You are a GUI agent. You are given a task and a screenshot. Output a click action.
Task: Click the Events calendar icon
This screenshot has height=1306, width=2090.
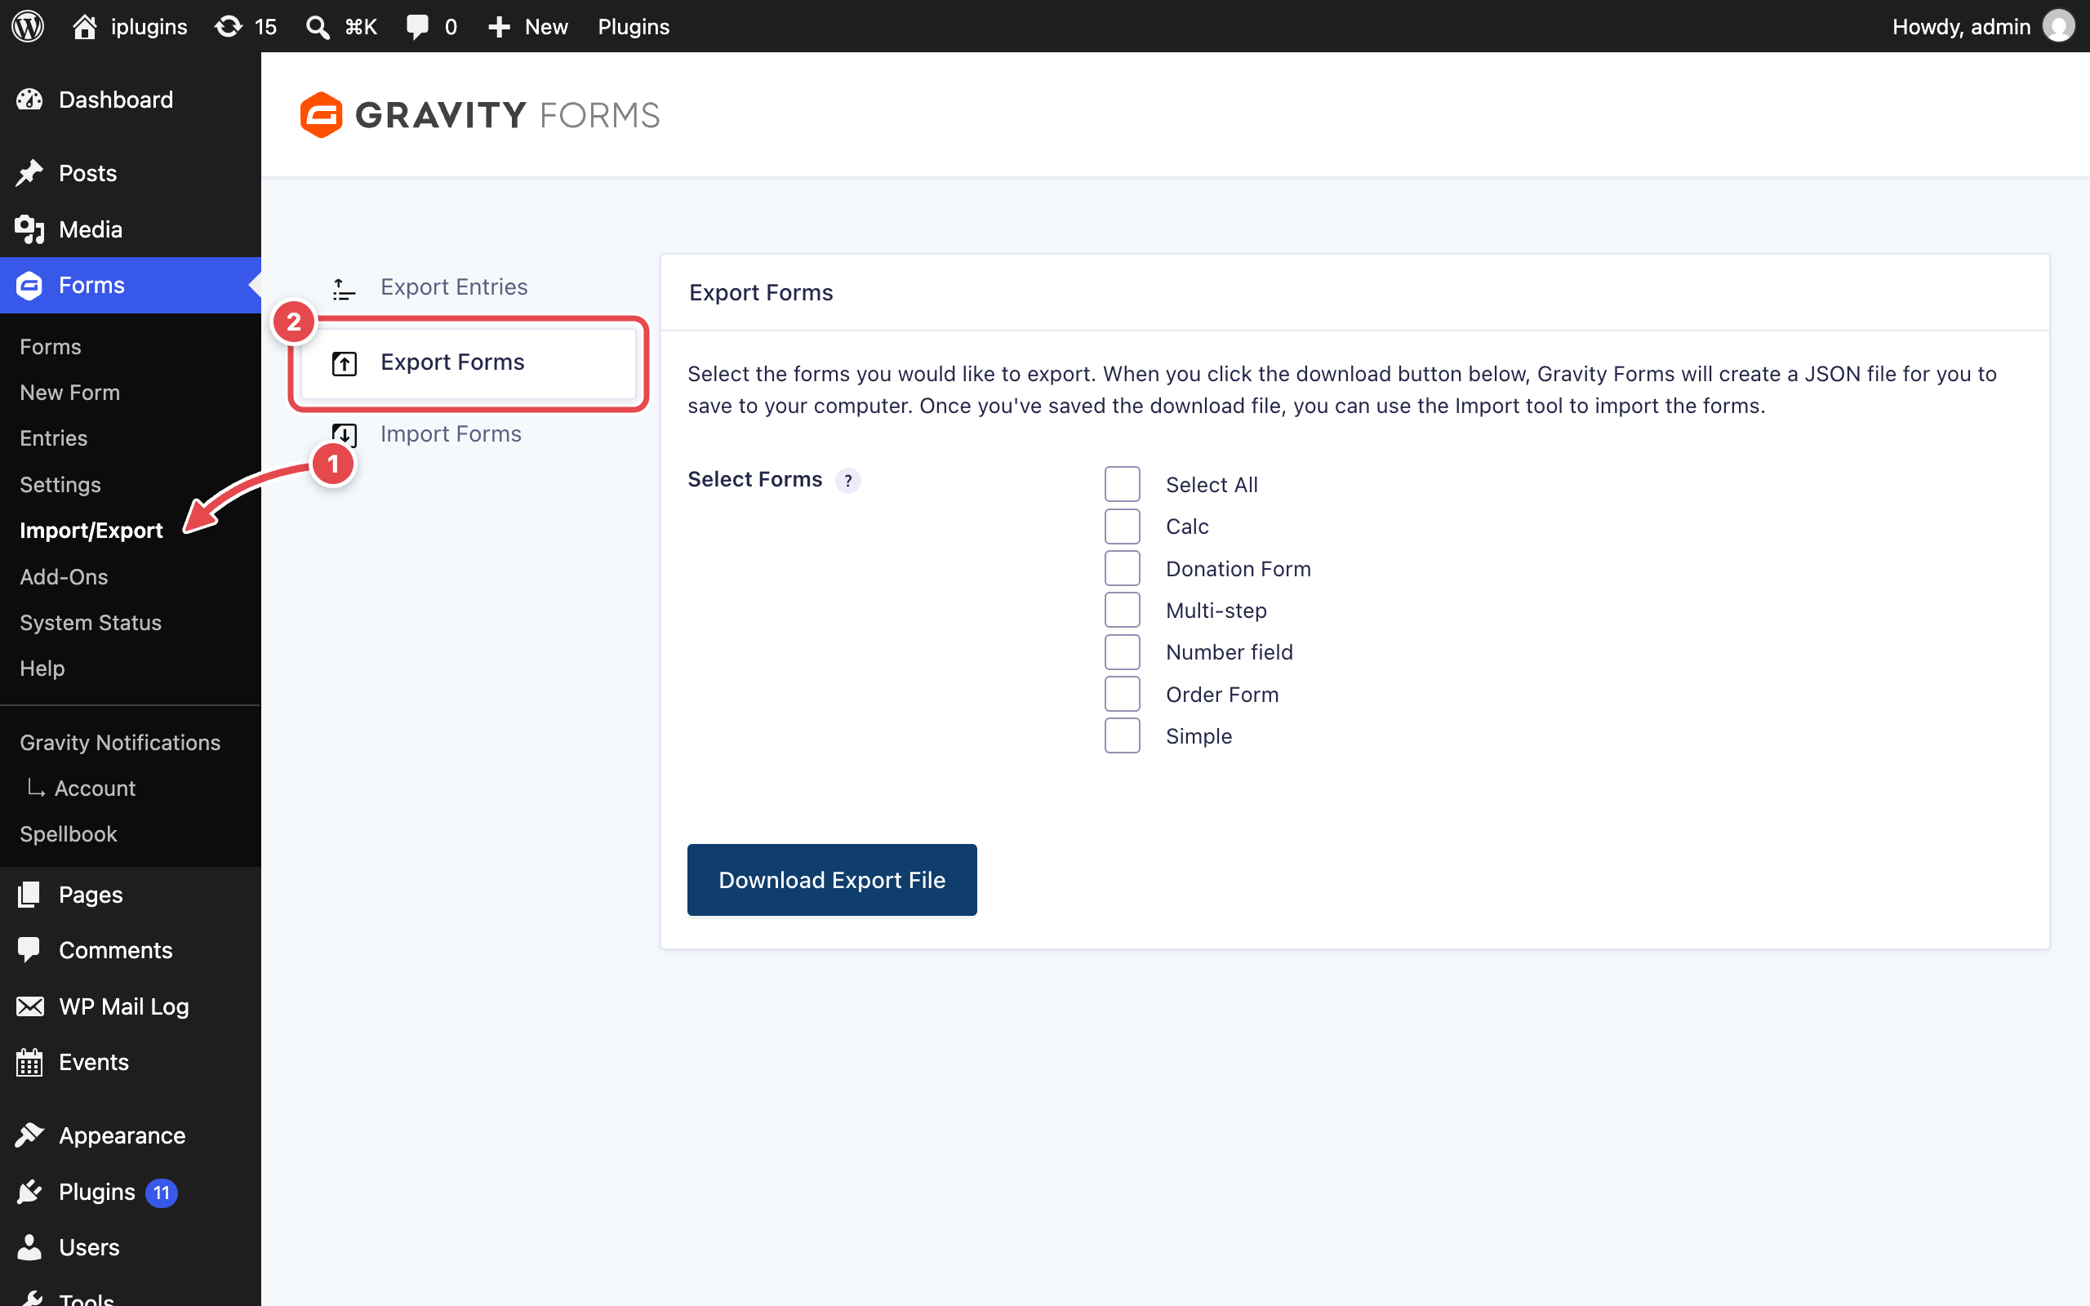pyautogui.click(x=29, y=1062)
